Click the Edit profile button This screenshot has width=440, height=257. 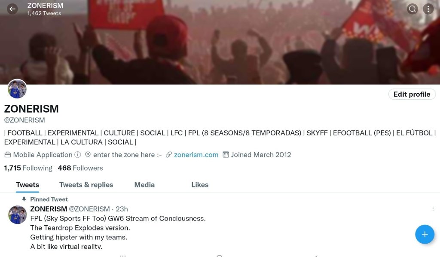pos(412,94)
